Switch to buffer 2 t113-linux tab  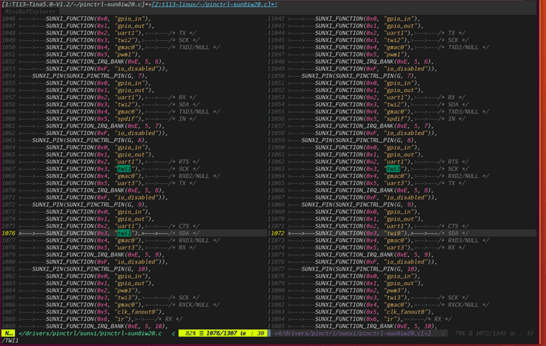[x=214, y=4]
